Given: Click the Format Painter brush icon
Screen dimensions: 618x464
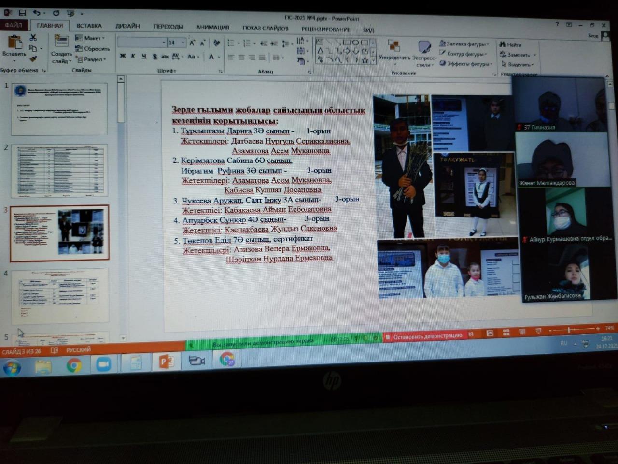Looking at the screenshot, I should [x=33, y=59].
